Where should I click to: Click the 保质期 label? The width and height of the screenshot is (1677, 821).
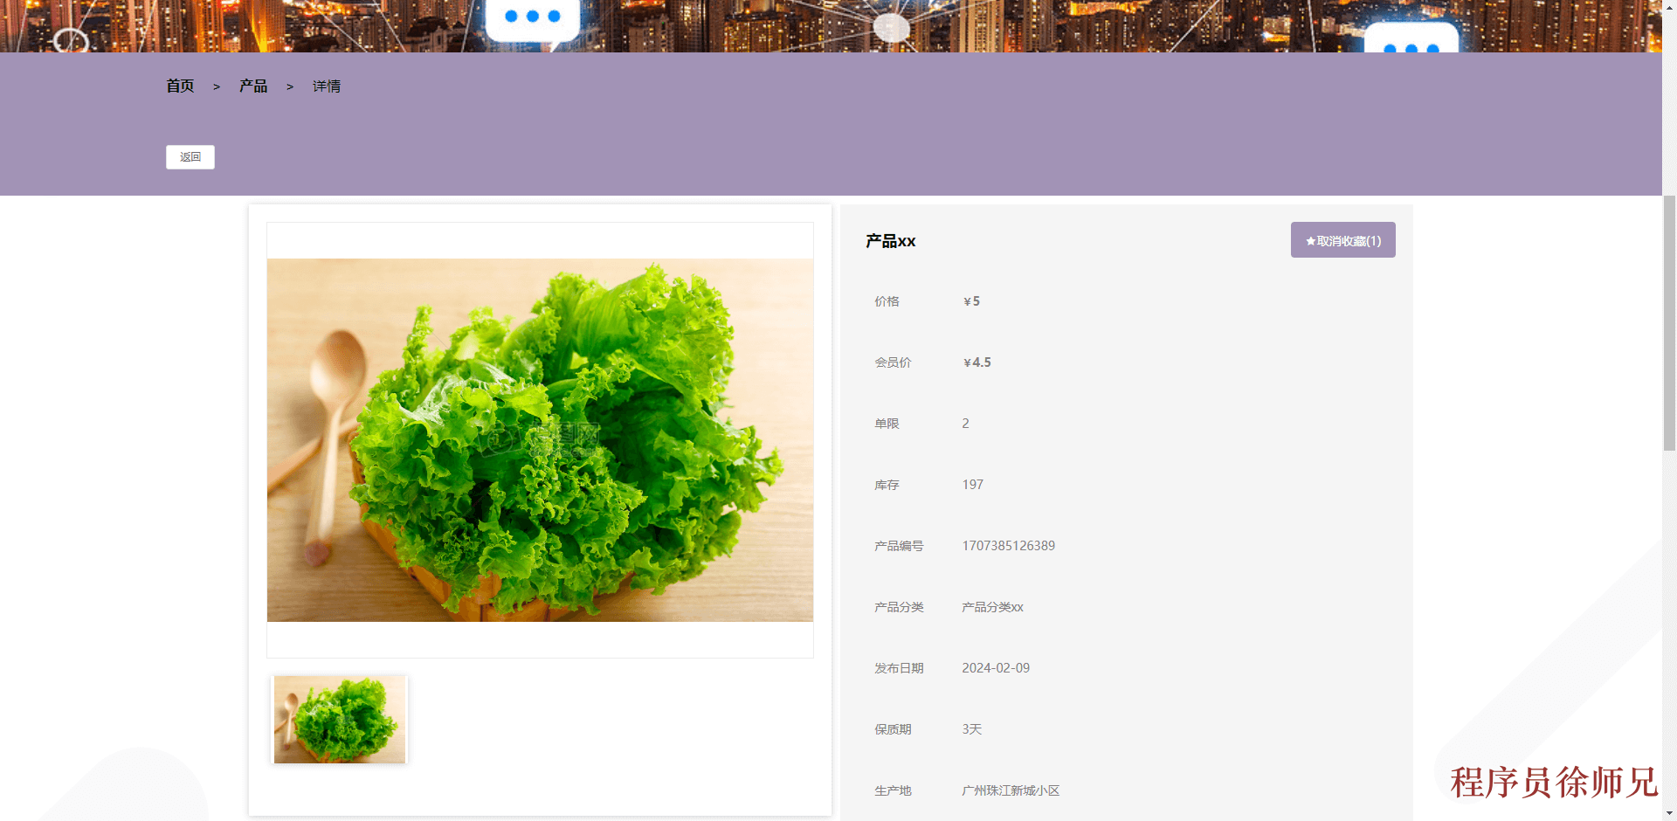tap(893, 729)
